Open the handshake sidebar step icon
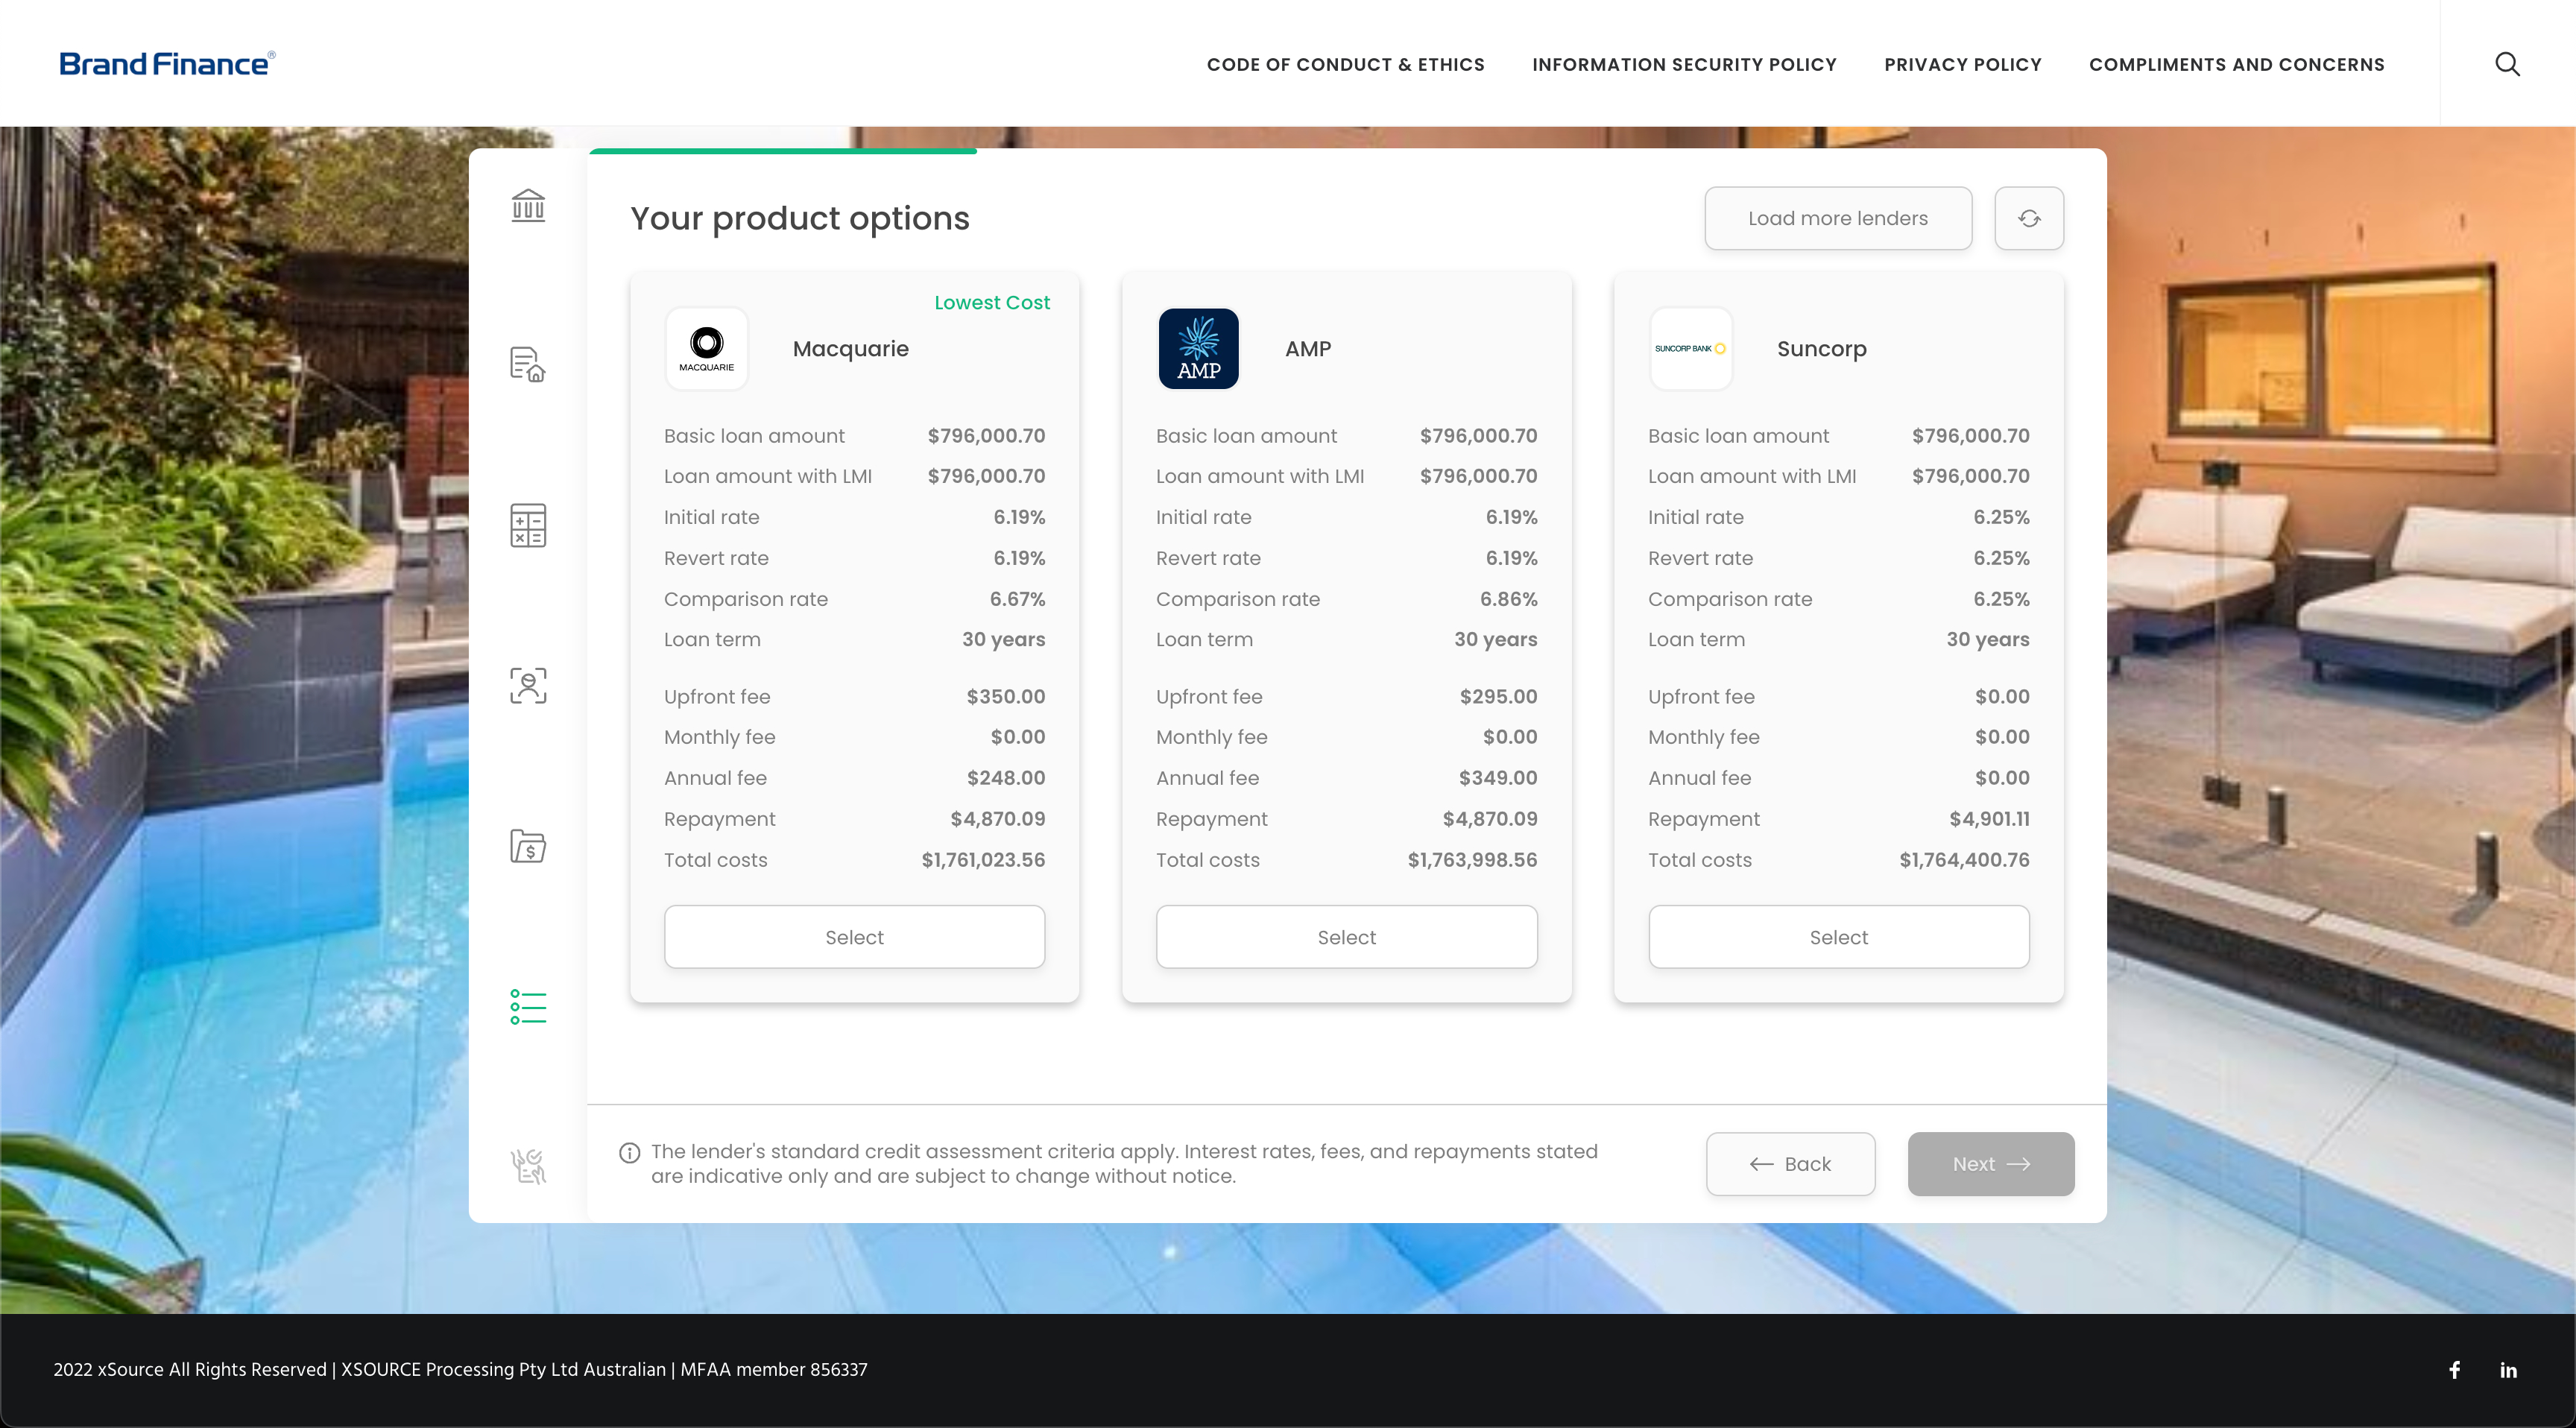 (528, 1166)
